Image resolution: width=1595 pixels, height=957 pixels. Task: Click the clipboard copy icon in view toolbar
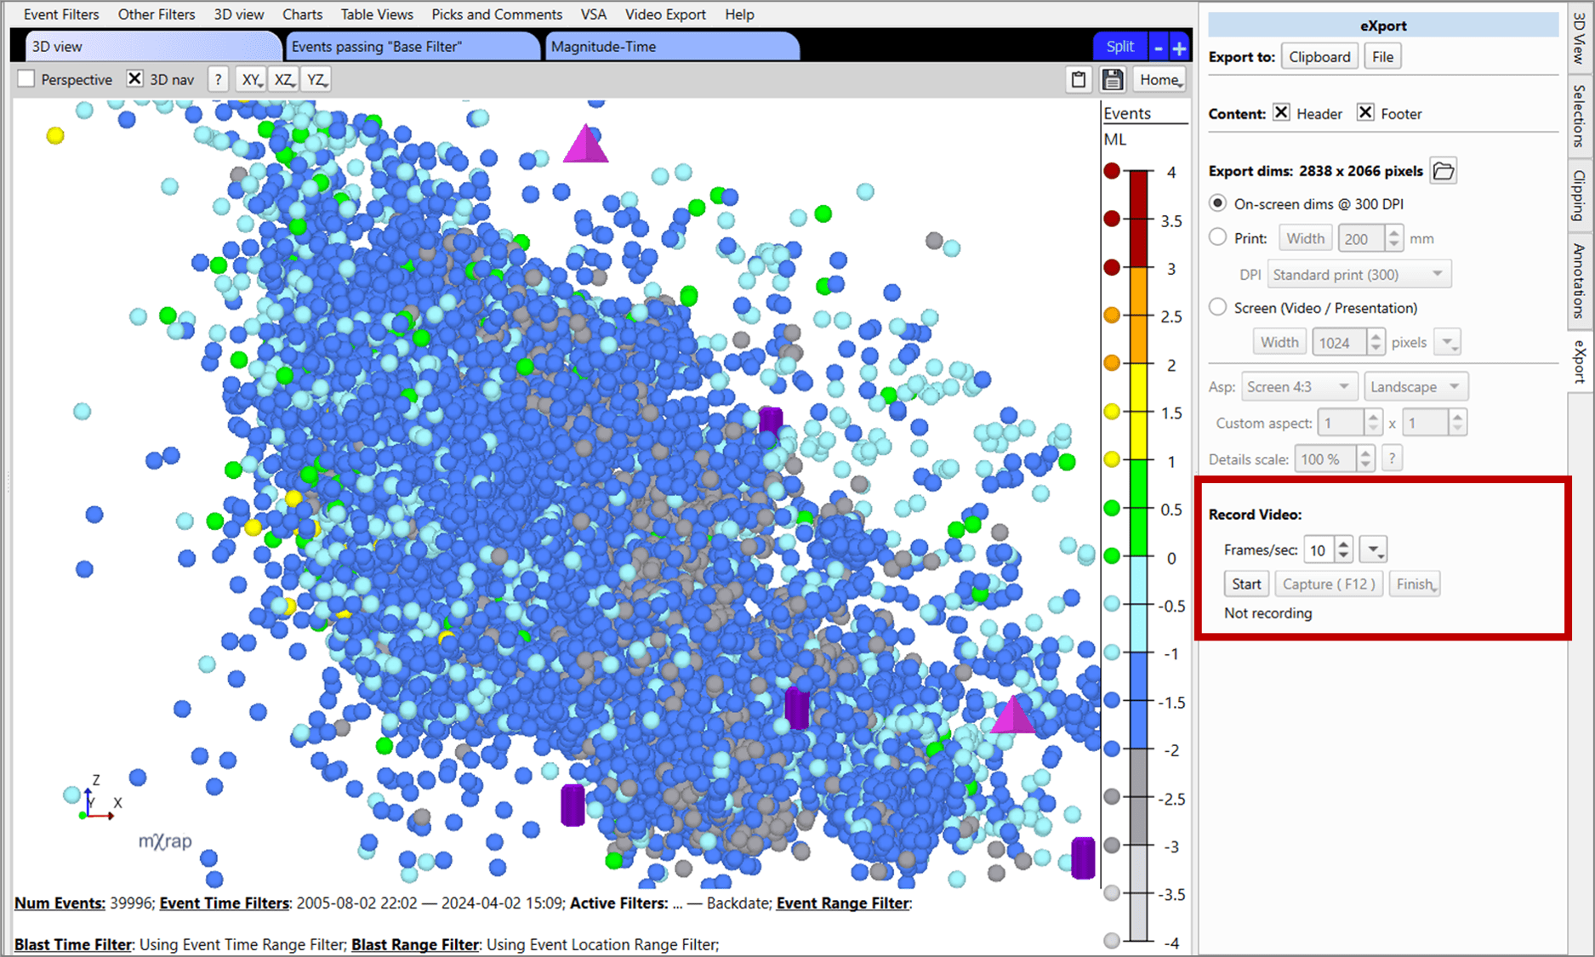pos(1079,79)
